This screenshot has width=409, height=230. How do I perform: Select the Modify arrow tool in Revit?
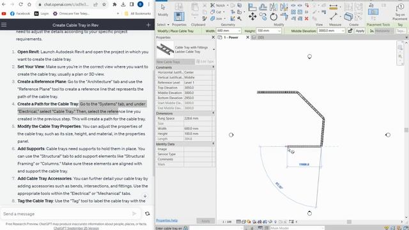pos(163,10)
